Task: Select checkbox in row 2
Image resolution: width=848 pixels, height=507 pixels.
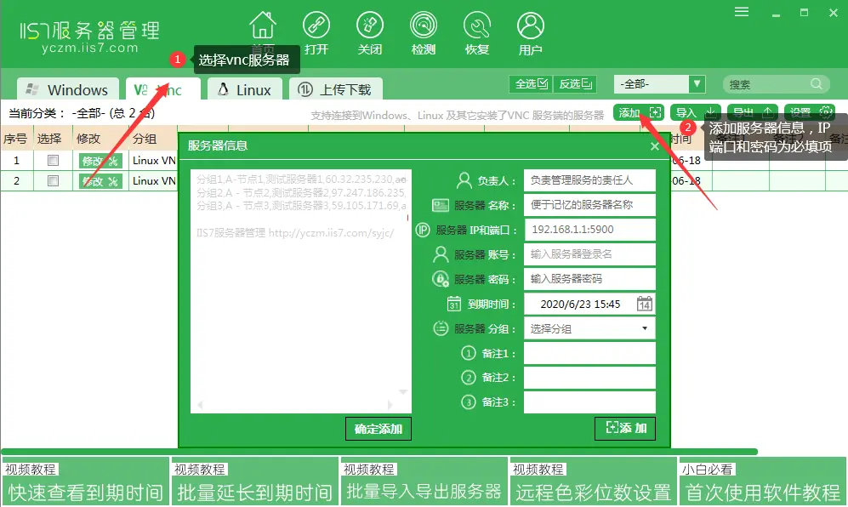Action: tap(53, 180)
